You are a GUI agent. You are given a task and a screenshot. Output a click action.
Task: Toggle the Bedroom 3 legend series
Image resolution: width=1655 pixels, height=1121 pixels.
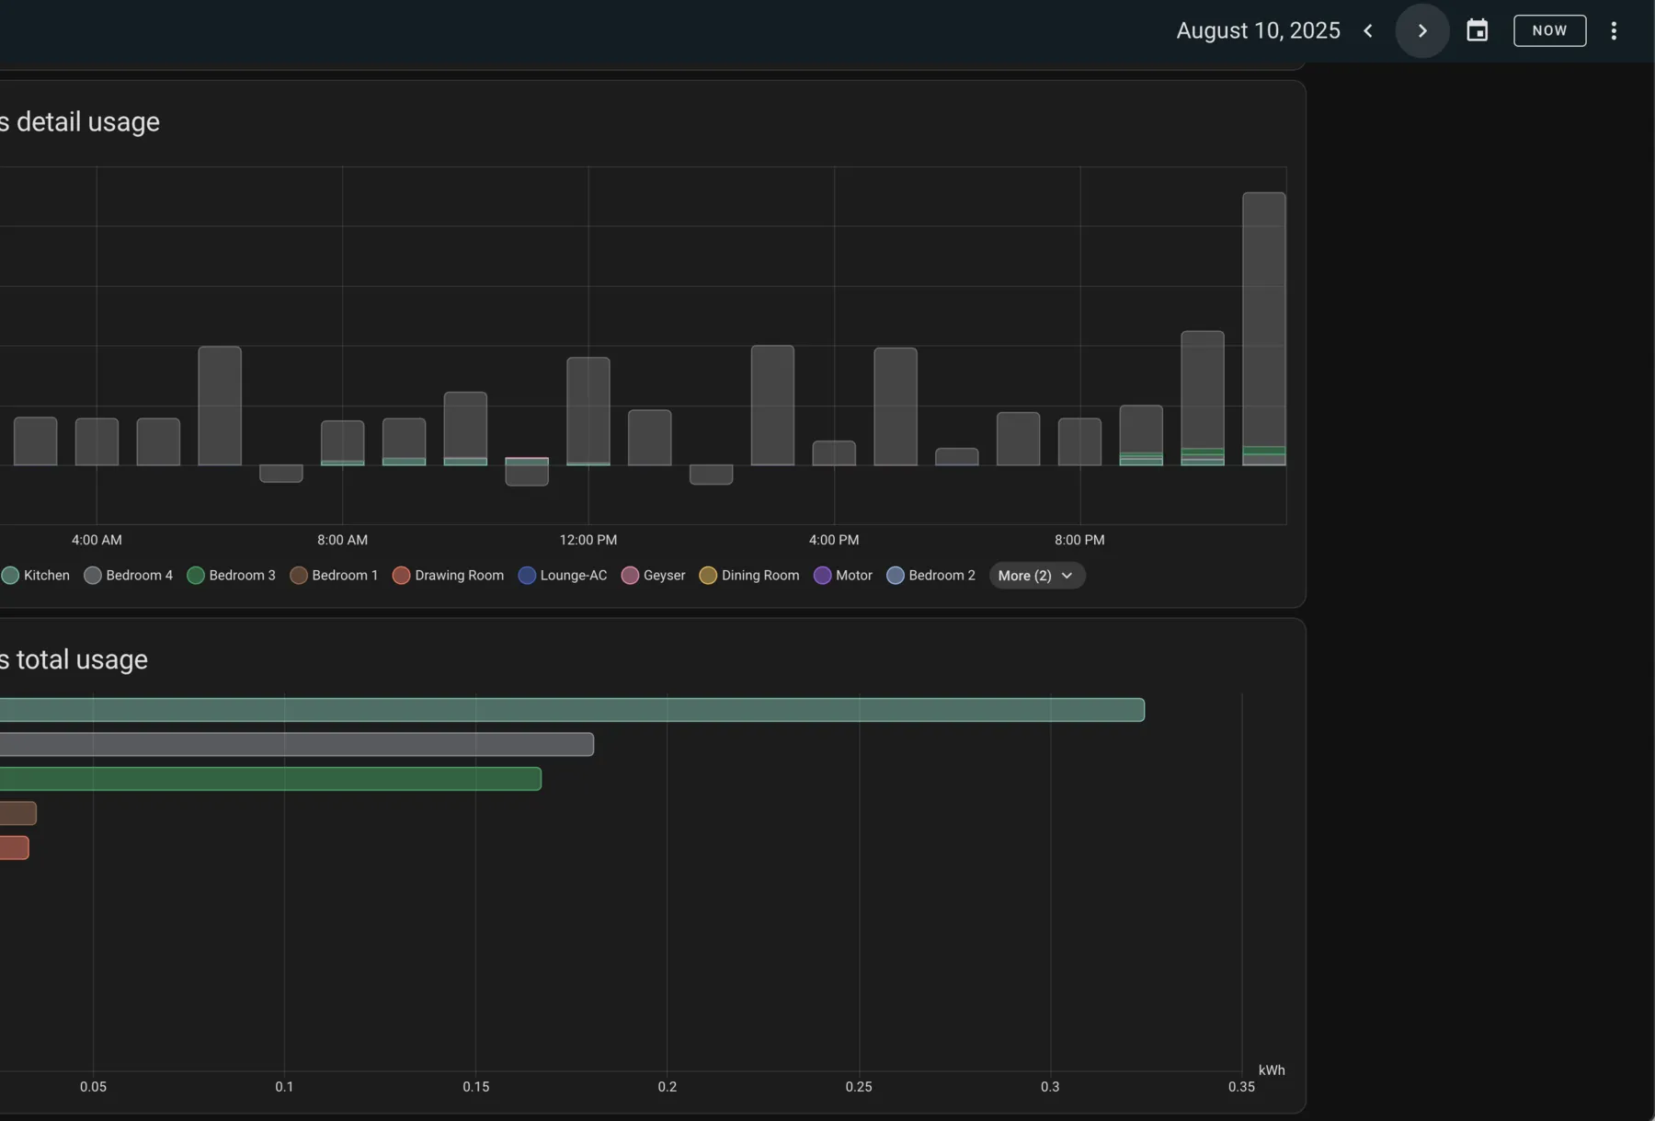(x=232, y=576)
